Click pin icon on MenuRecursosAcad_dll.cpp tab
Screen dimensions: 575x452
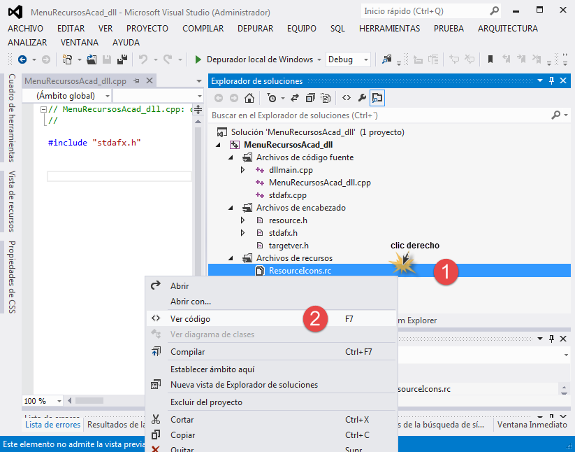(136, 80)
